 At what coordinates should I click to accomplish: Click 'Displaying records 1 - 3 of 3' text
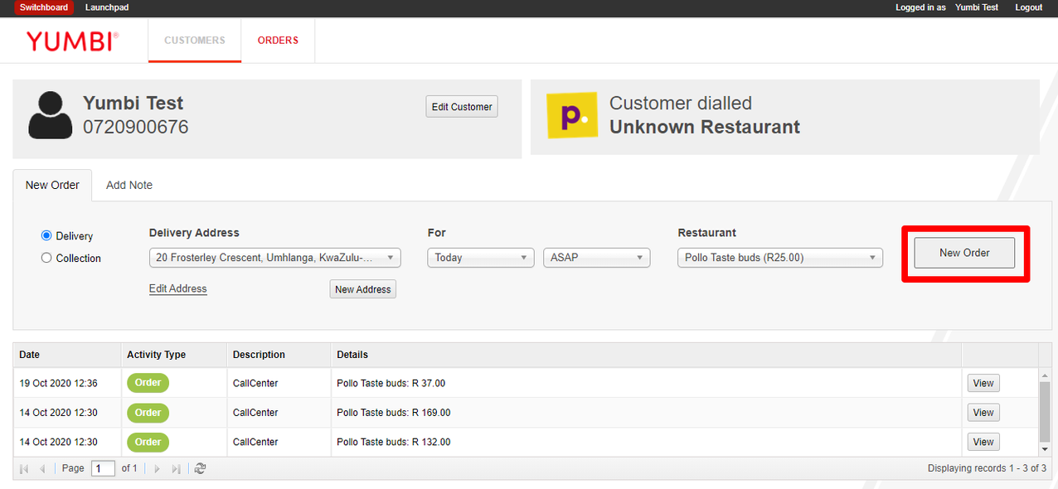point(987,468)
